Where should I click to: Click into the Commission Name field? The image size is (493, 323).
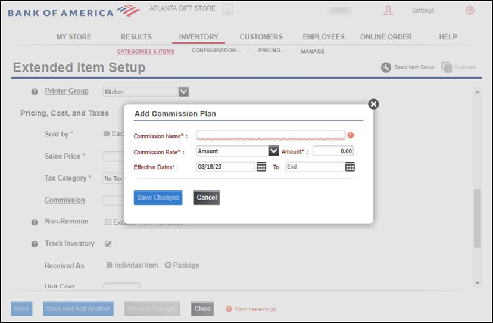(270, 135)
